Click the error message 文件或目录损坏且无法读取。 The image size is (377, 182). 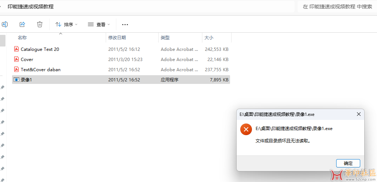[x=283, y=141]
